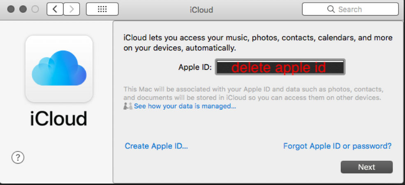405x185 pixels.
Task: Click the large iCloud label under the logo
Action: tap(59, 118)
